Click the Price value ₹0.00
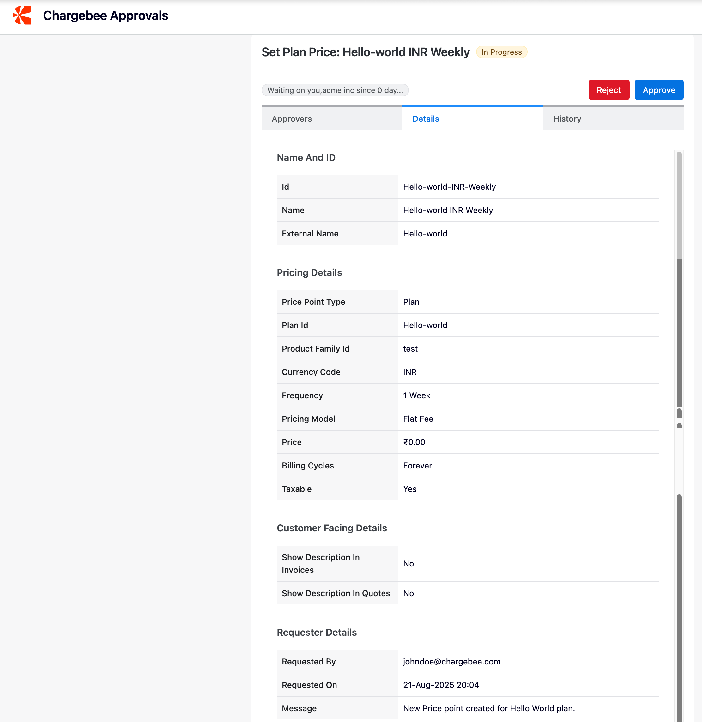Screen dimensions: 702x722 [x=414, y=442]
